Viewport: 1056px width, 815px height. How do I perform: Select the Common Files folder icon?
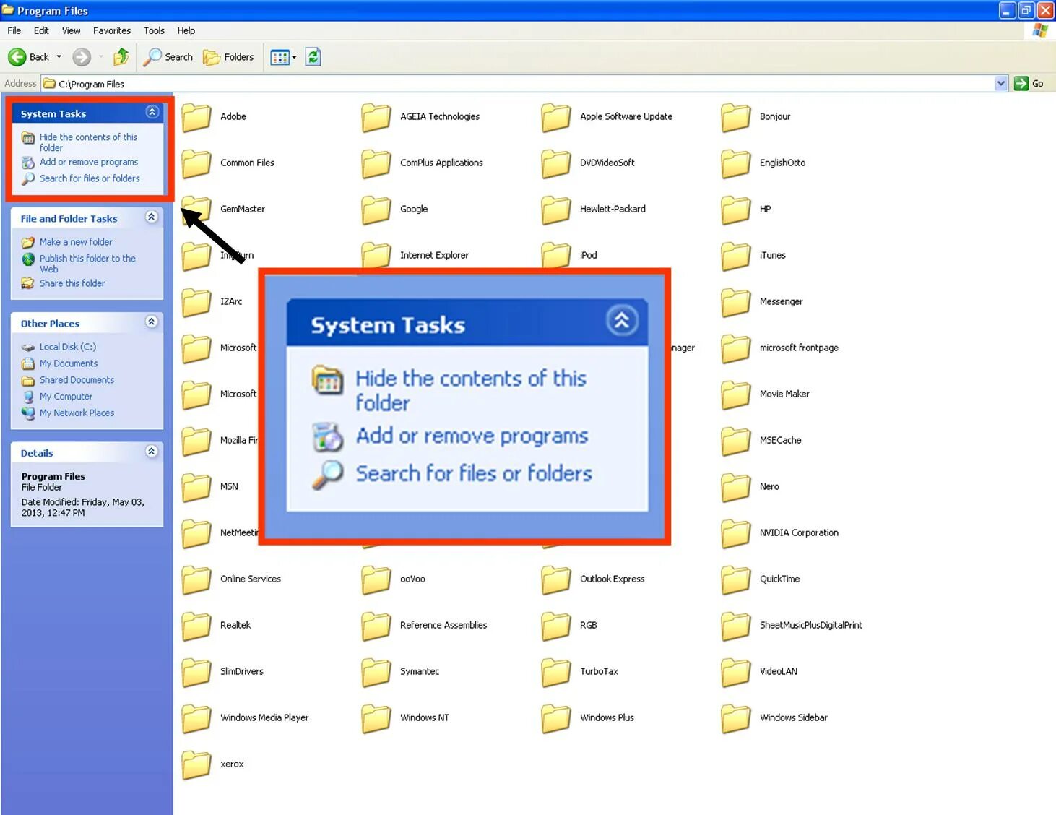(x=196, y=163)
